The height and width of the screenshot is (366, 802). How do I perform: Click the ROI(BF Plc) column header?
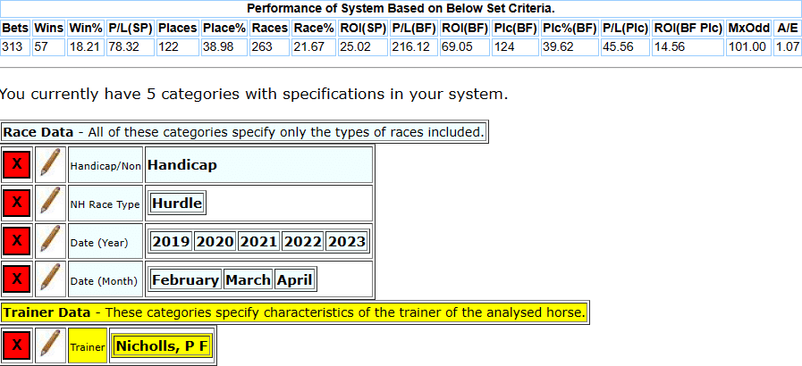click(688, 28)
